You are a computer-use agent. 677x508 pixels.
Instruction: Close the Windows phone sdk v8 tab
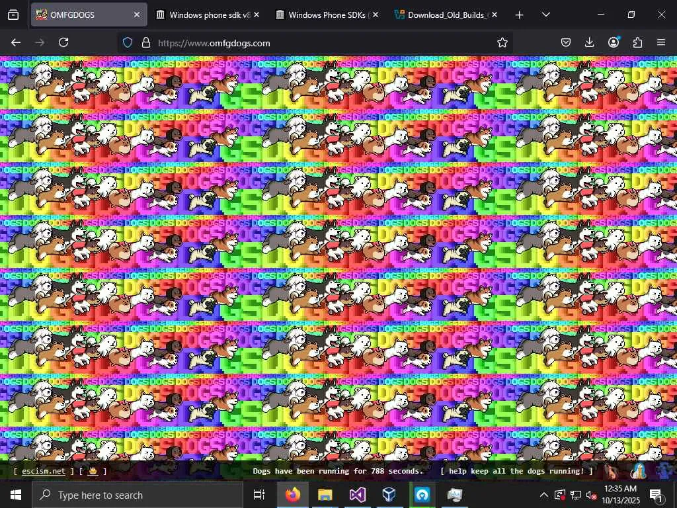(257, 15)
